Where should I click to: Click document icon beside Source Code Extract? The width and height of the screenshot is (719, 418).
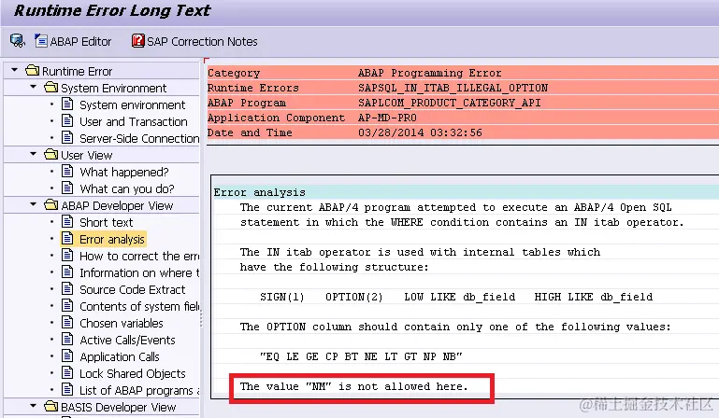click(x=67, y=289)
